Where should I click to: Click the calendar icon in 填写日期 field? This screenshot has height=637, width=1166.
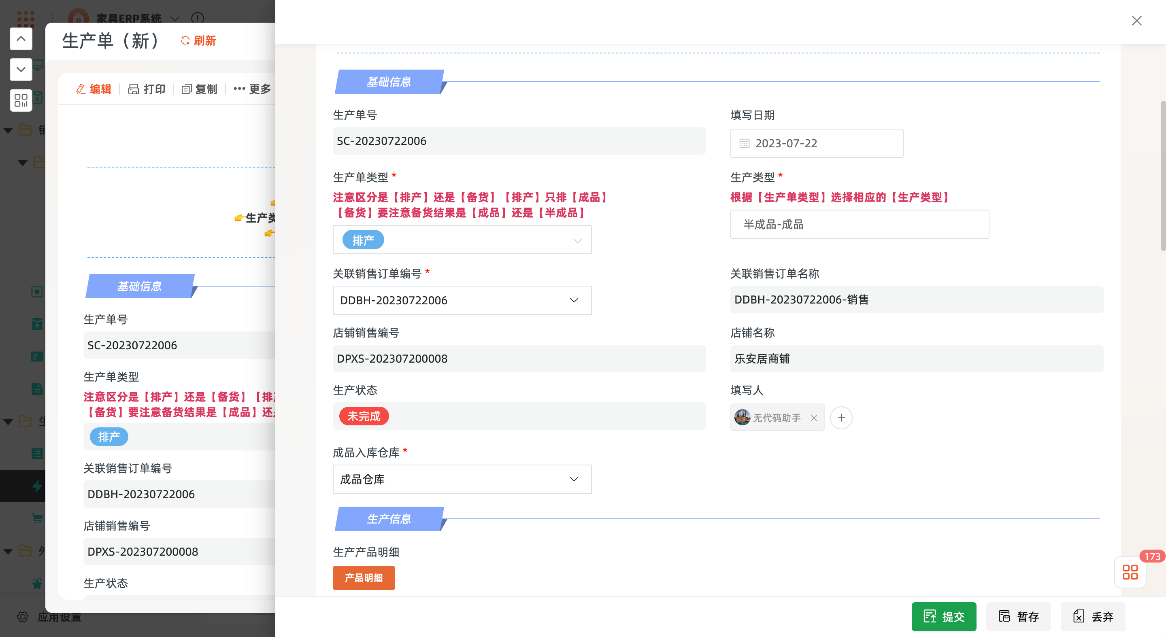click(744, 143)
